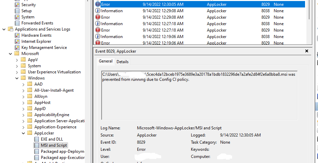318x163 pixels.
Task: Click the EXE and DLL log icon
Action: point(37,139)
